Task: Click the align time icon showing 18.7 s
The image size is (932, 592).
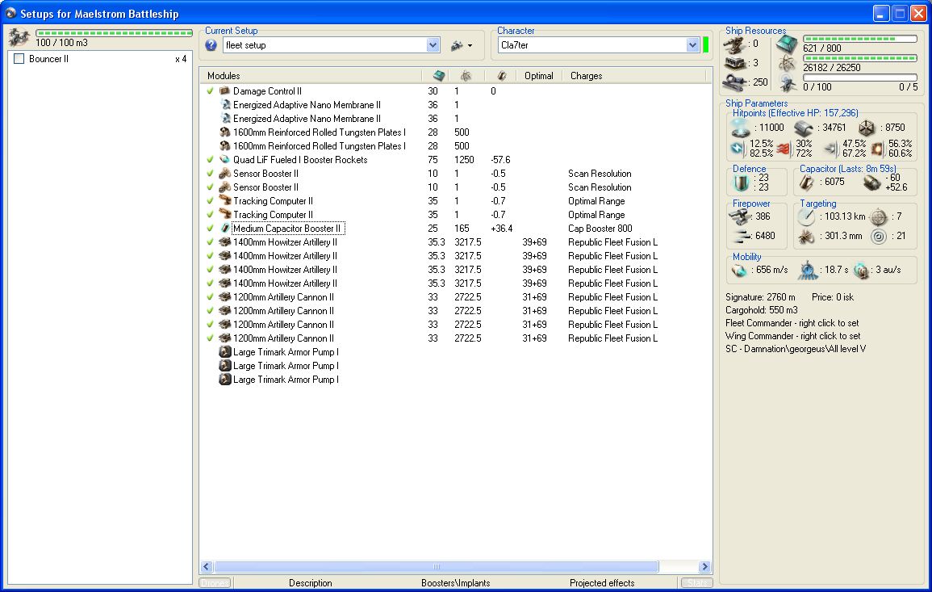Action: 807,271
